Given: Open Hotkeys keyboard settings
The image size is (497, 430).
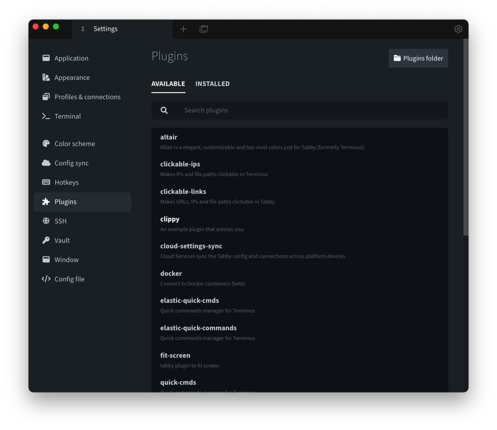Looking at the screenshot, I should pyautogui.click(x=66, y=182).
